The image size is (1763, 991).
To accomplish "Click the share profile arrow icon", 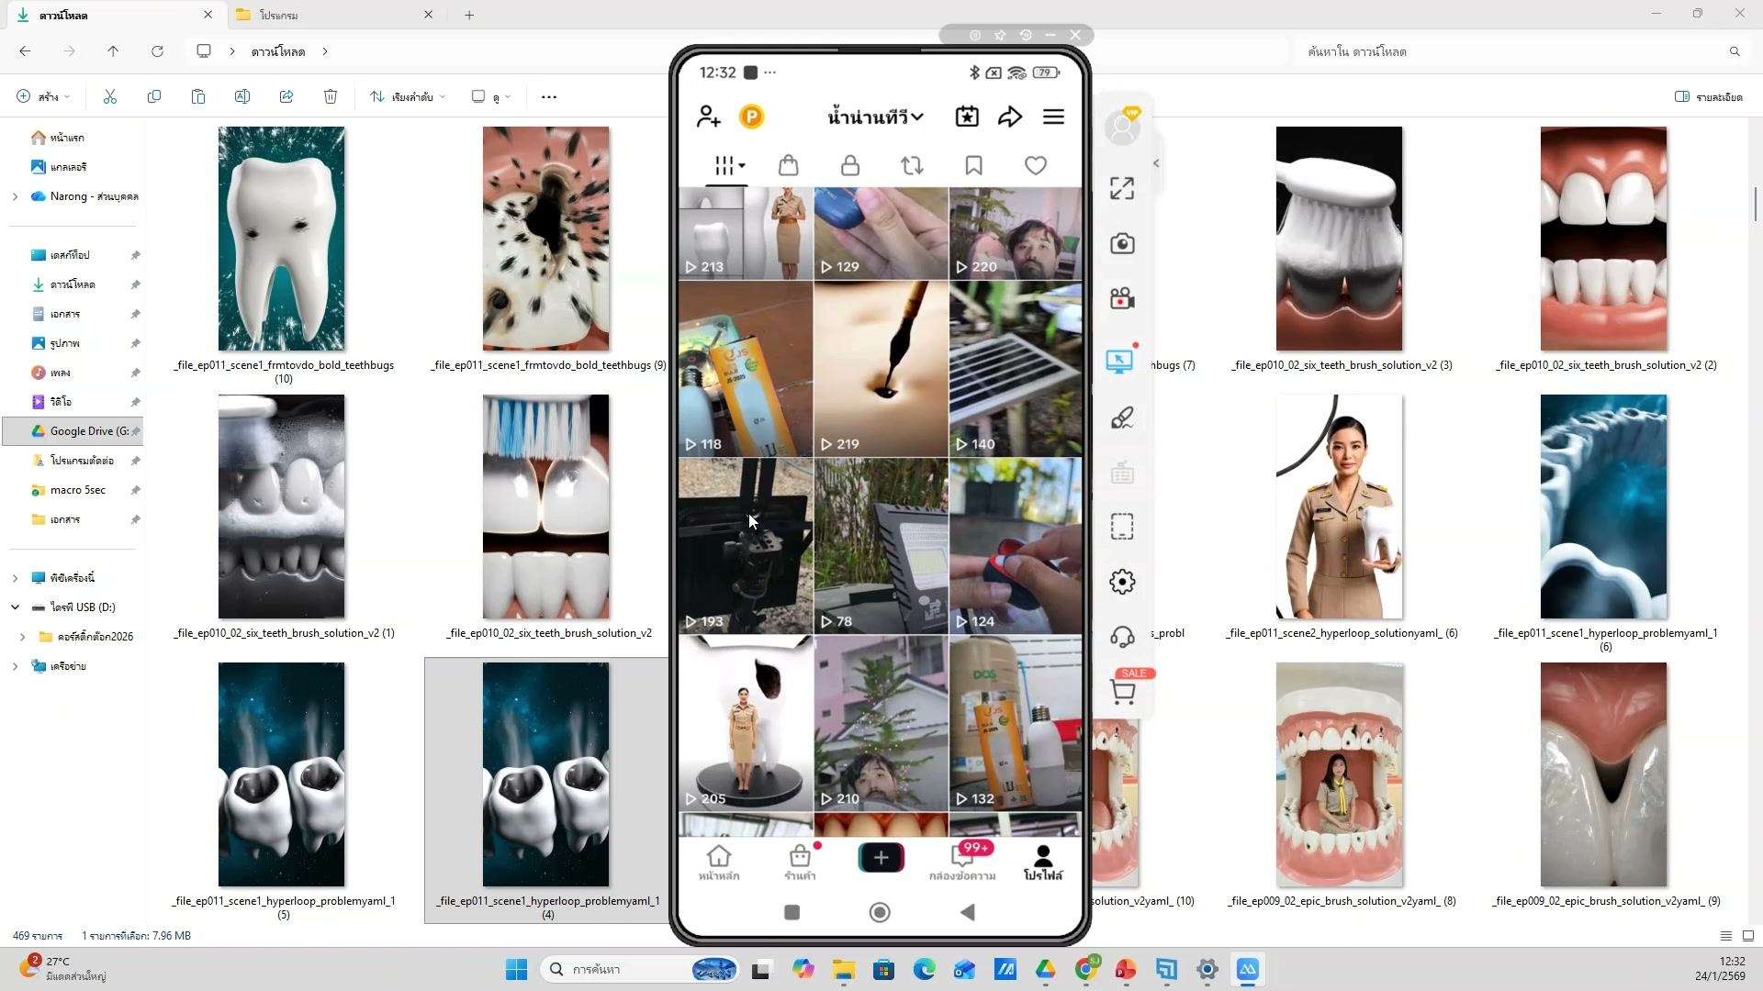I will (1010, 117).
